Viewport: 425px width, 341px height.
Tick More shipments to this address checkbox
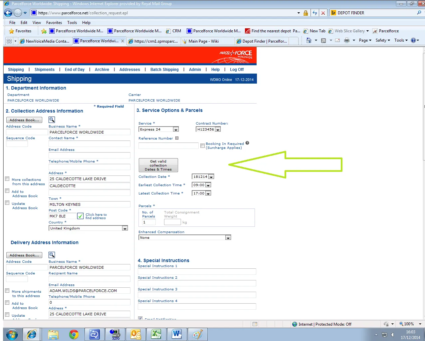pyautogui.click(x=7, y=291)
